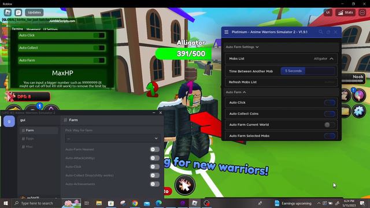Viewport: 370px width, 208px height.
Task: Adjust the Time Between Another Mob slider
Action: click(x=308, y=71)
